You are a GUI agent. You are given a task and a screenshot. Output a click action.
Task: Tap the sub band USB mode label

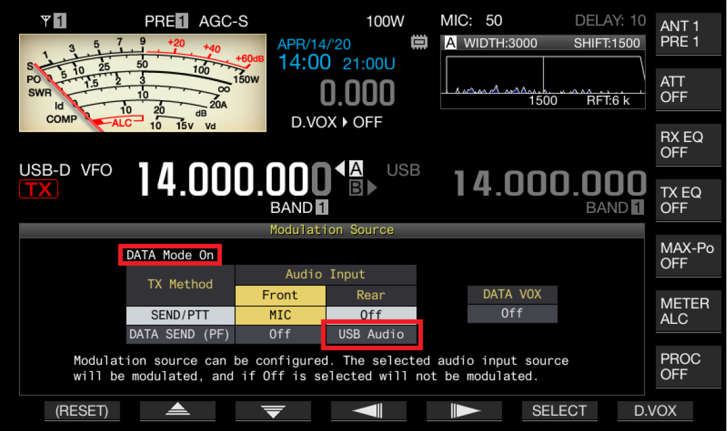(403, 170)
